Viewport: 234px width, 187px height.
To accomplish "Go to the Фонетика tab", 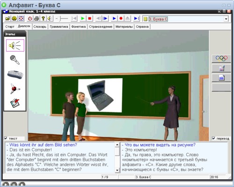I will pos(79,27).
